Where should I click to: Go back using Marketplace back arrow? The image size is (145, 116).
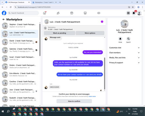pyautogui.click(x=3, y=19)
